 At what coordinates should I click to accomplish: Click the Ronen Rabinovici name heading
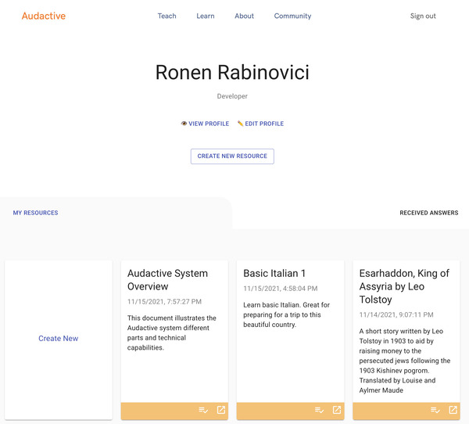(232, 72)
